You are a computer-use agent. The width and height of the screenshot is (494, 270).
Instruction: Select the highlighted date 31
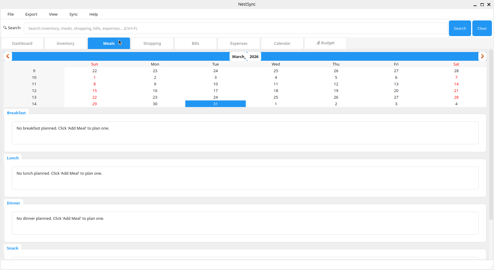(215, 104)
